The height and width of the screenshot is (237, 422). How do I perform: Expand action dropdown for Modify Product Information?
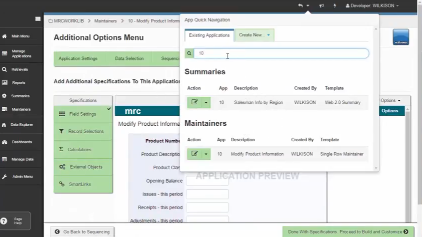pyautogui.click(x=206, y=154)
